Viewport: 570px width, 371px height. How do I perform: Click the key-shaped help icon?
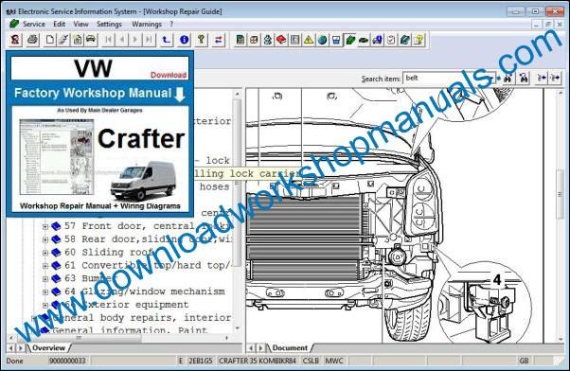point(201,40)
